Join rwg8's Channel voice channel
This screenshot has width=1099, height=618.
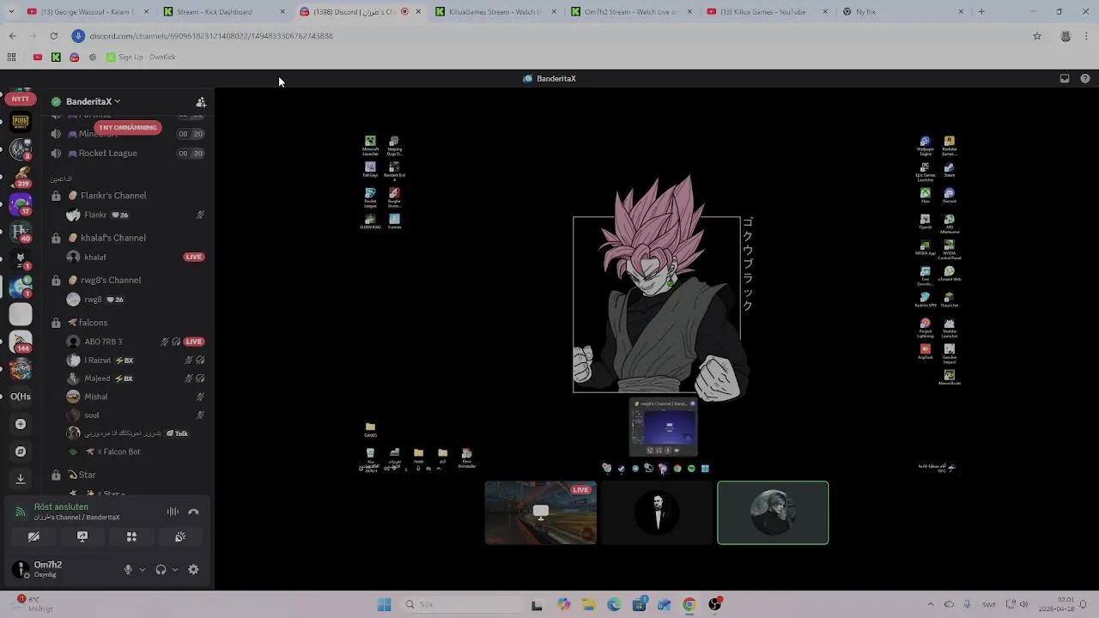129,280
